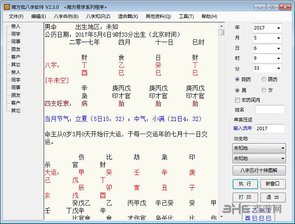The image size is (295, 224).
Task: Select the first 朋友 tree item
Action: point(16,50)
